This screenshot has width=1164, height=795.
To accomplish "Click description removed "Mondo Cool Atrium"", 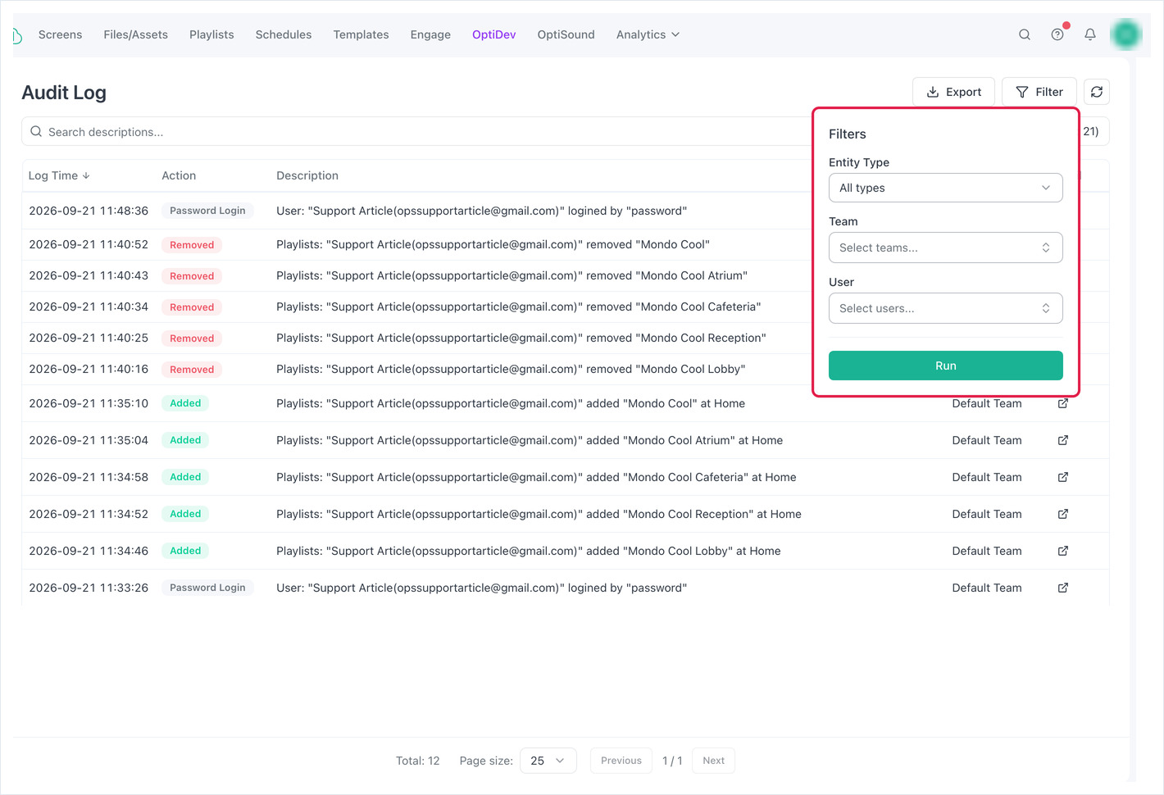I will click(x=512, y=275).
